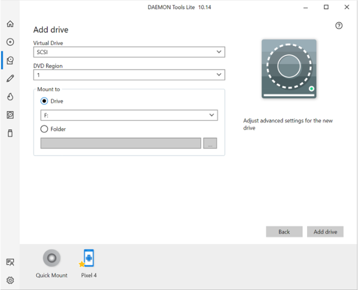
Task: Open the Home sidebar icon
Action: (x=10, y=24)
